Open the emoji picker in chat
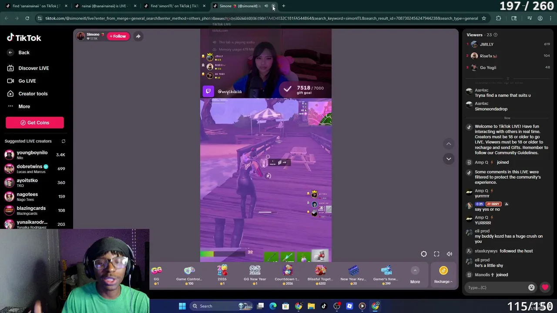 coord(531,287)
